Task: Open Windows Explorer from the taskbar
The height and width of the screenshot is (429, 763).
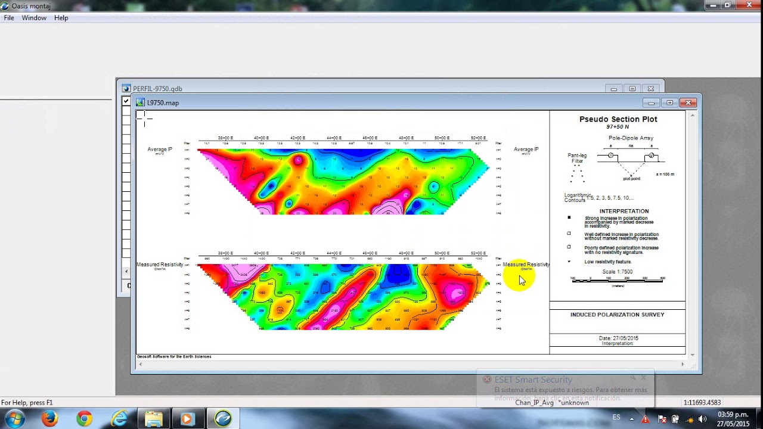Action: click(153, 419)
